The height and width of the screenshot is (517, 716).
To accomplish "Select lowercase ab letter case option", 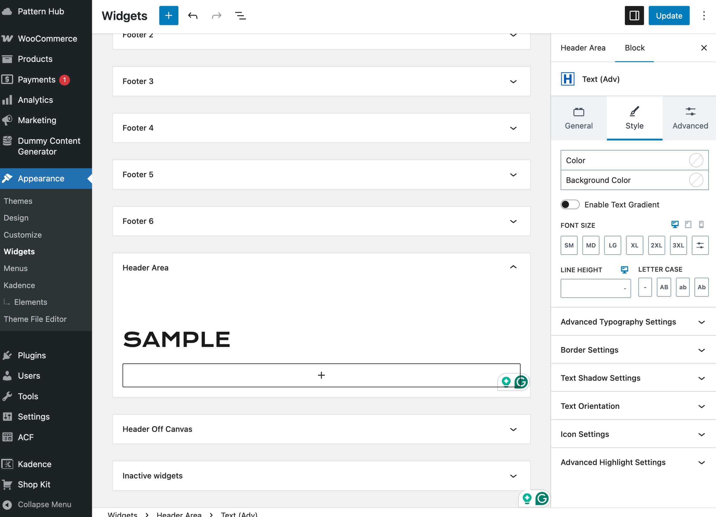I will click(x=683, y=287).
